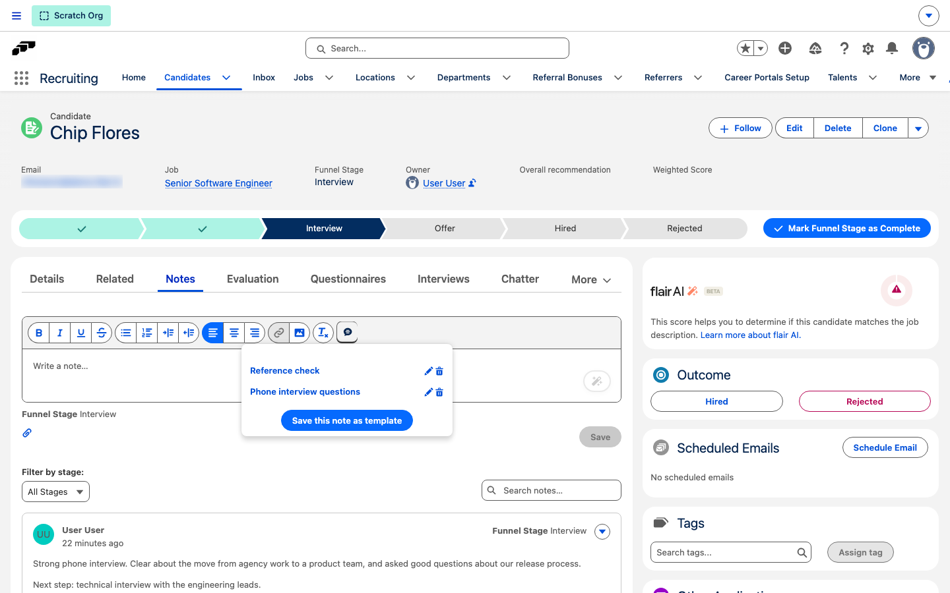Remove formatting from the note text

pos(323,333)
